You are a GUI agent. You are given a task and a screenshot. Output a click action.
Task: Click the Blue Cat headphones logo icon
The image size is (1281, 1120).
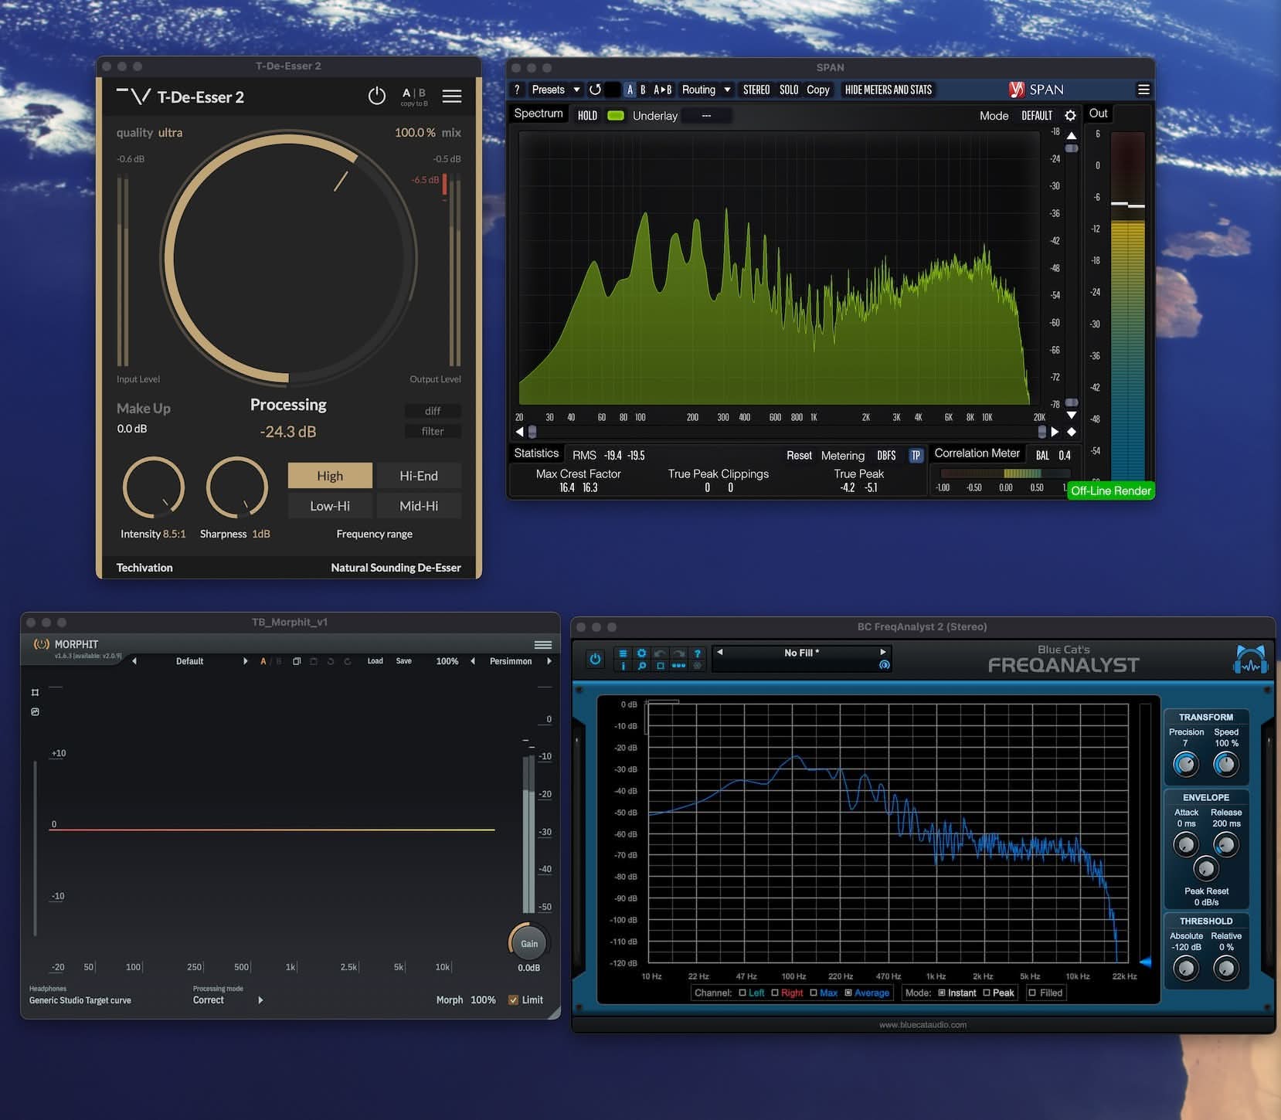[1250, 660]
